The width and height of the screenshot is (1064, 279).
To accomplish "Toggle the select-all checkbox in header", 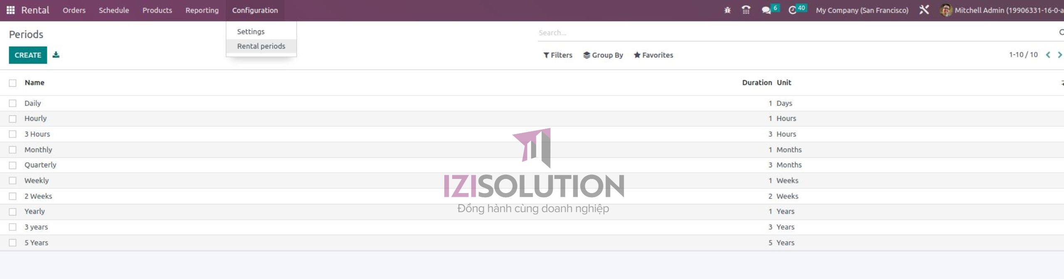I will pos(13,83).
